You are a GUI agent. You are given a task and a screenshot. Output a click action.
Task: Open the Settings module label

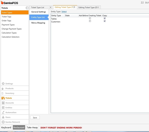tap(9, 84)
